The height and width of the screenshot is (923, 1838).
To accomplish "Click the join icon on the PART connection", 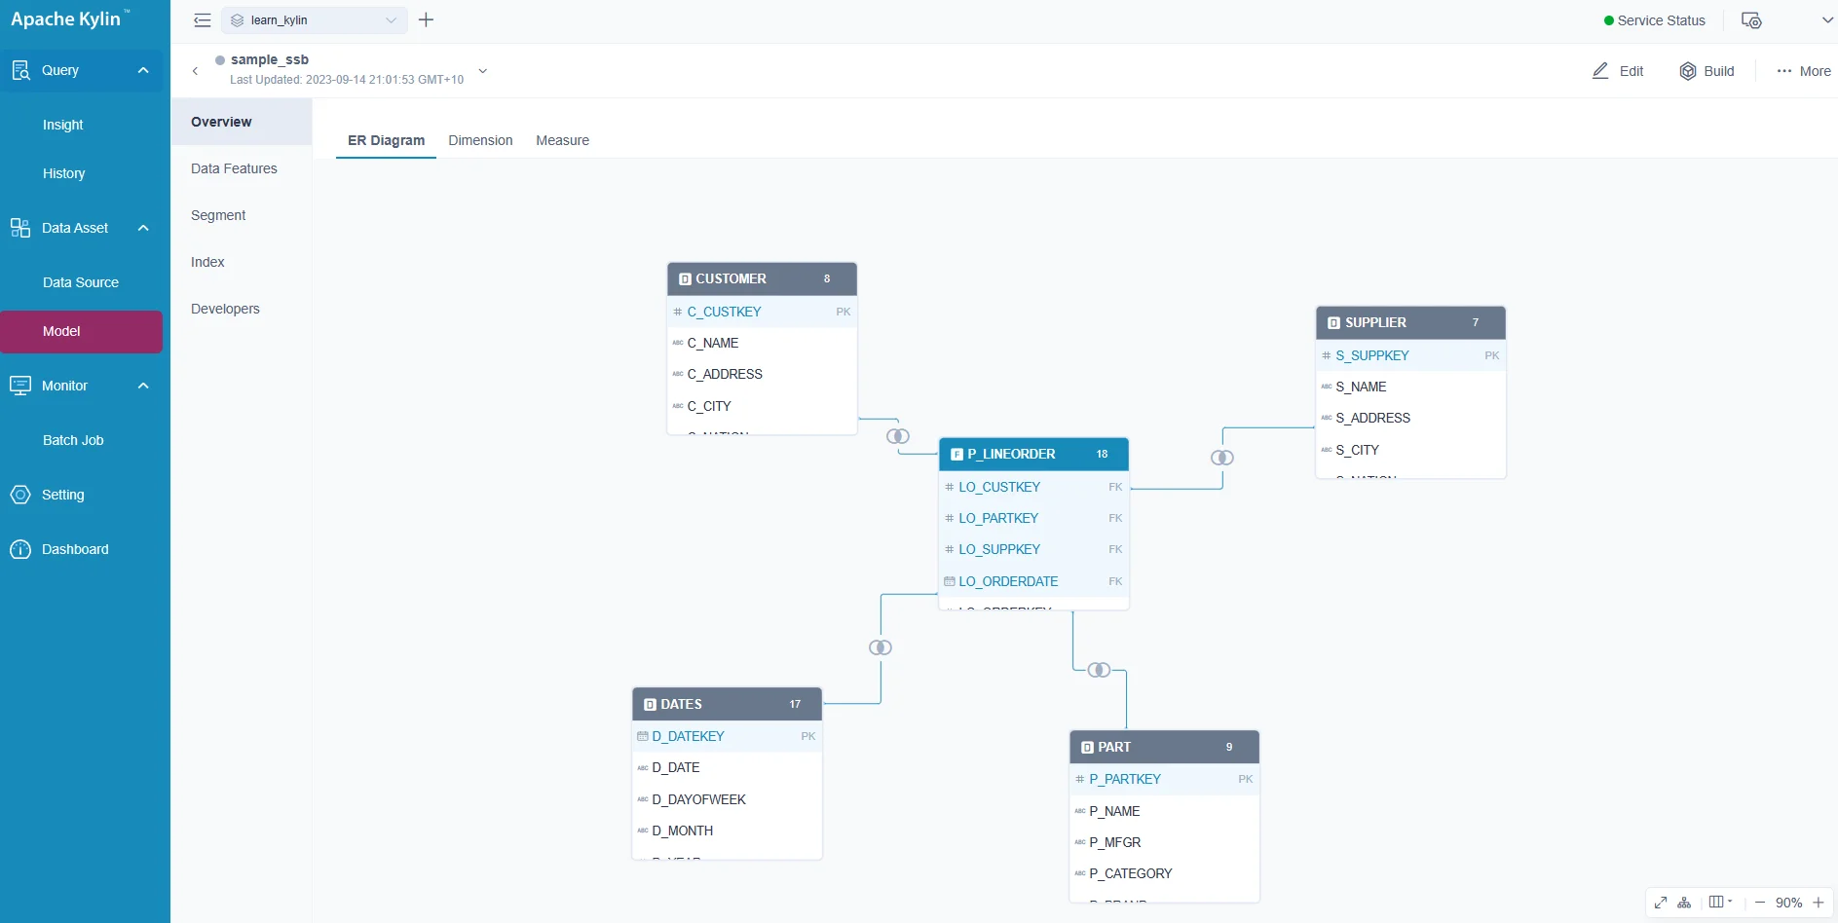I will pyautogui.click(x=1099, y=670).
